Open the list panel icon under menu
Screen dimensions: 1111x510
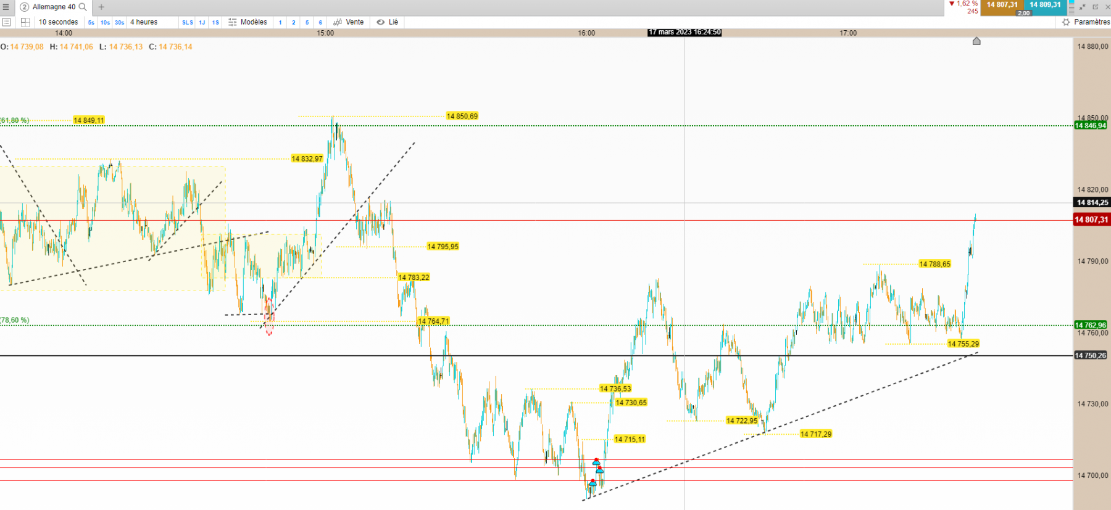pos(7,22)
